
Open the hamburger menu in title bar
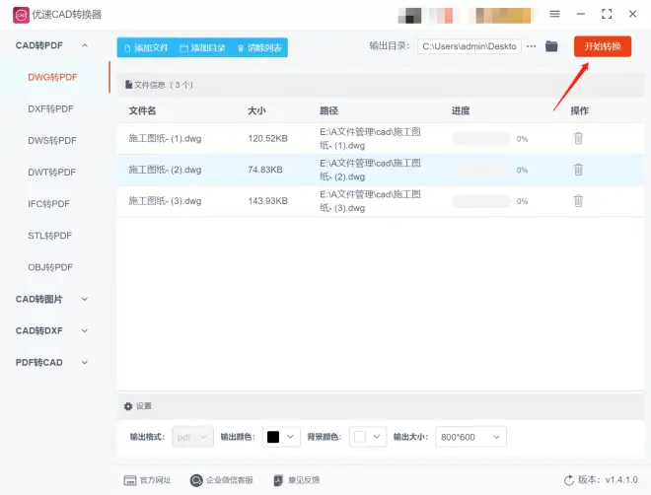(554, 14)
